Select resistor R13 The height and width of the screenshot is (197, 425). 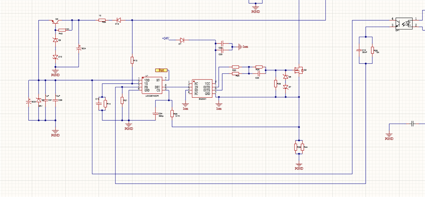pyautogui.click(x=132, y=60)
